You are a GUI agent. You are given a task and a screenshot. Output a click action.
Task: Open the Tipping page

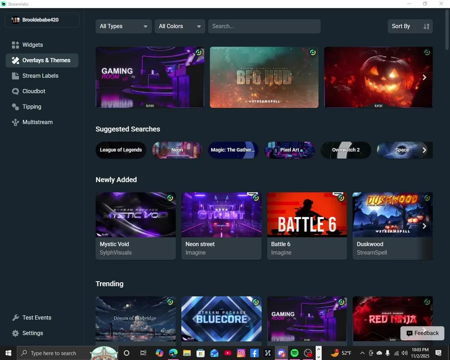pos(42,107)
